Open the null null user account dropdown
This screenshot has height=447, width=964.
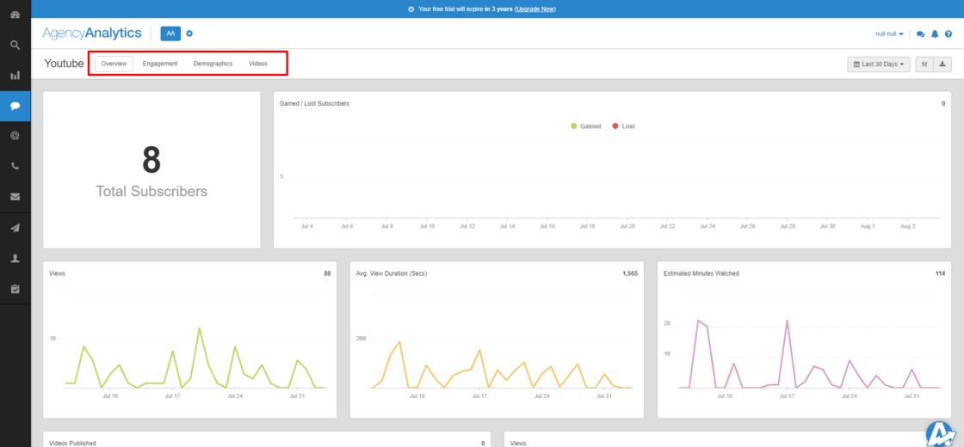(x=889, y=34)
